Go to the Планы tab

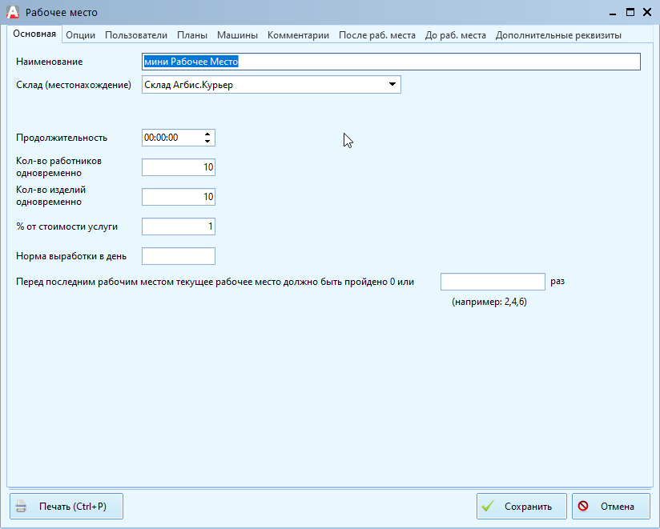click(x=192, y=35)
